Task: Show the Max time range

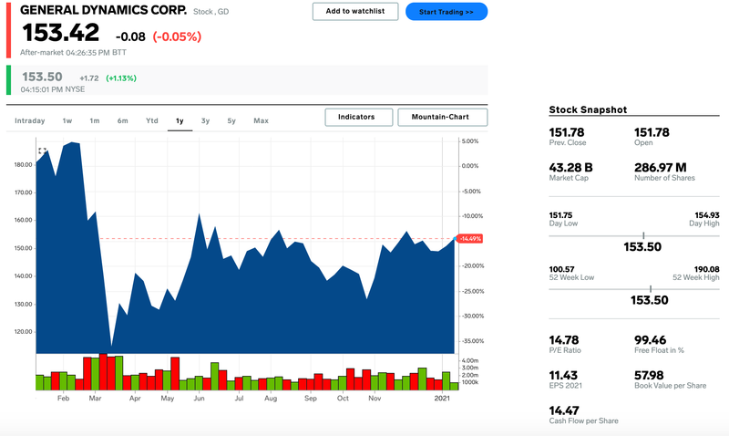Action: tap(261, 120)
